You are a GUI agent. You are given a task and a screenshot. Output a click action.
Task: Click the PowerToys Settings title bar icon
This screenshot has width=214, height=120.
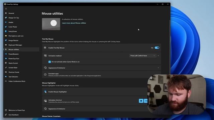(x=5, y=4)
